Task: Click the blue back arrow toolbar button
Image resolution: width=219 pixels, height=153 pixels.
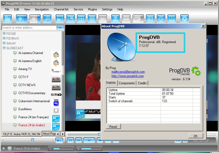Action: click(x=20, y=18)
